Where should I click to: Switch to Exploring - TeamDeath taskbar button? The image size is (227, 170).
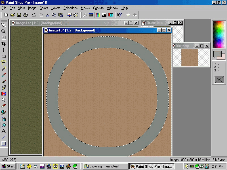105,166
